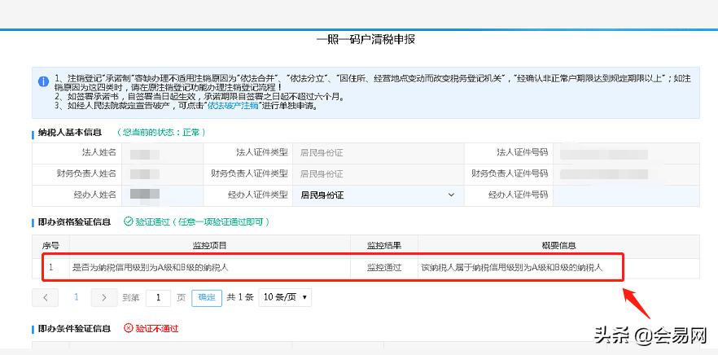Click the 验证通过（任意一项验证通过即可） status text

click(203, 222)
